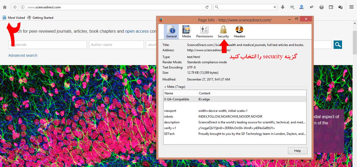Click the Firefox icon in Page Info title bar

[x=161, y=20]
